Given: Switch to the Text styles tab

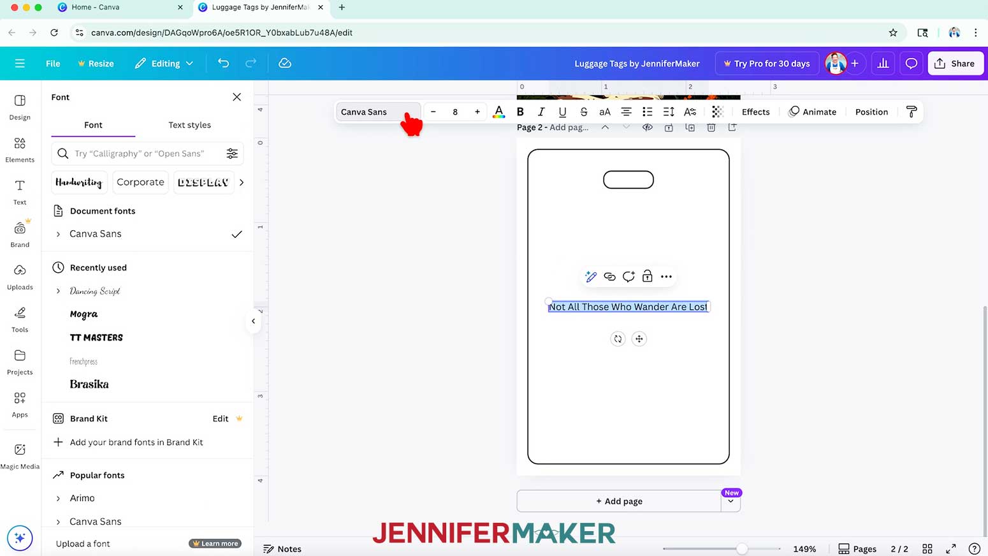Looking at the screenshot, I should pos(189,125).
